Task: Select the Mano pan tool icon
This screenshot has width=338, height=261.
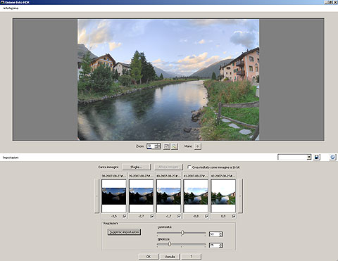Action: point(198,146)
